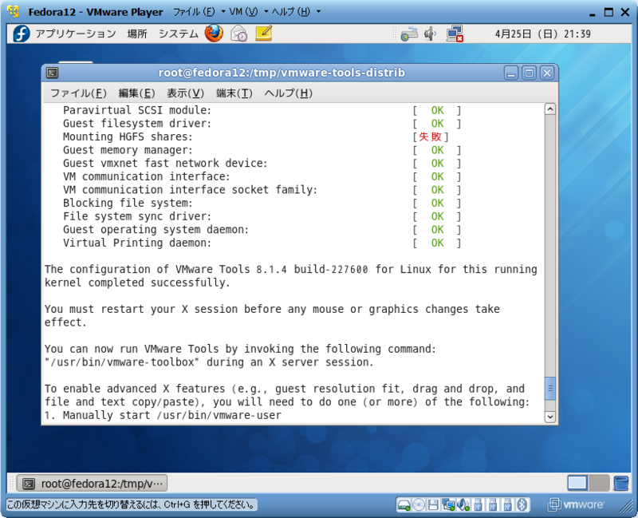Click the vmware logo in the status bar
The image size is (638, 518).
576,505
